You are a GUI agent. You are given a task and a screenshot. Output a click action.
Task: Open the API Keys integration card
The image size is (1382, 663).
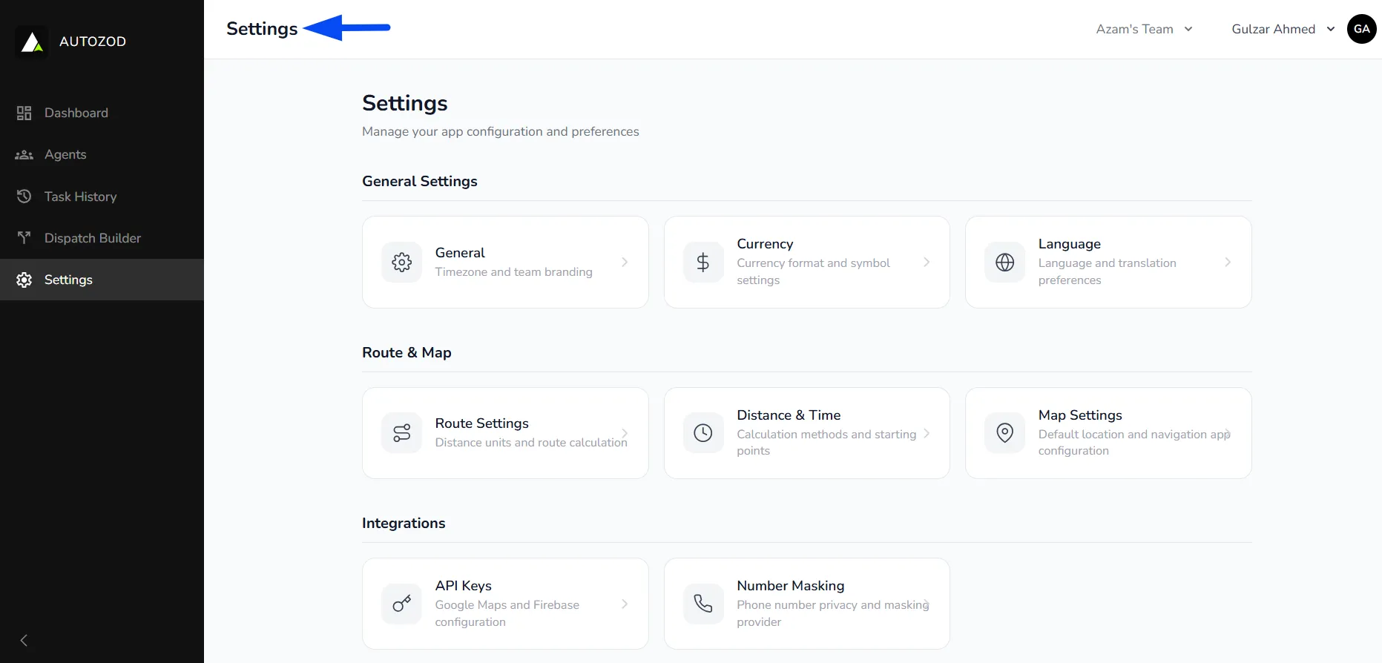[505, 604]
